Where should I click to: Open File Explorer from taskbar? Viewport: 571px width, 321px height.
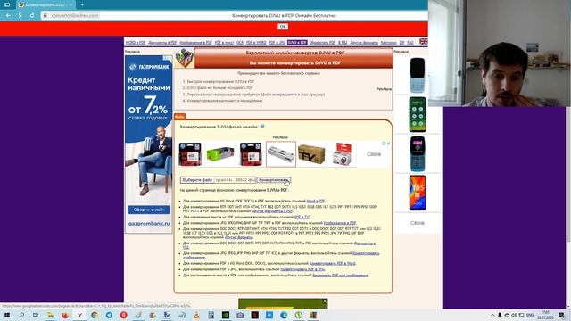[x=50, y=315]
